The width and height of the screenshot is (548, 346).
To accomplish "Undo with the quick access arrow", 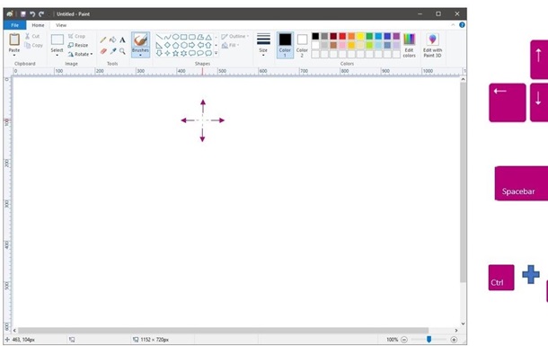I will click(x=32, y=14).
